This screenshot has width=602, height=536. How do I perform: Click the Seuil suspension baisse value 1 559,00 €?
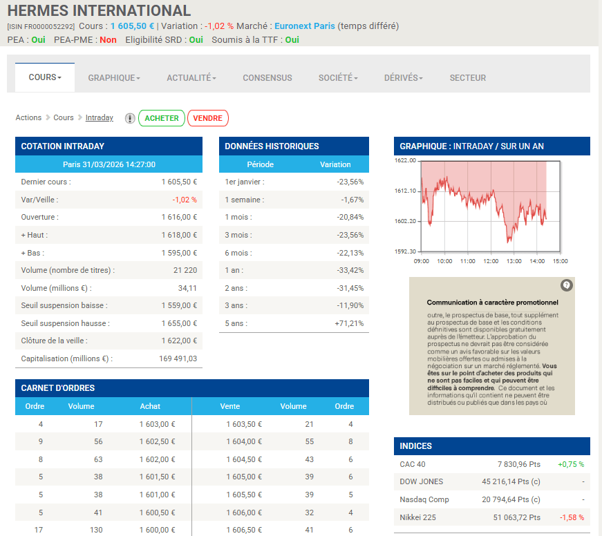[179, 305]
